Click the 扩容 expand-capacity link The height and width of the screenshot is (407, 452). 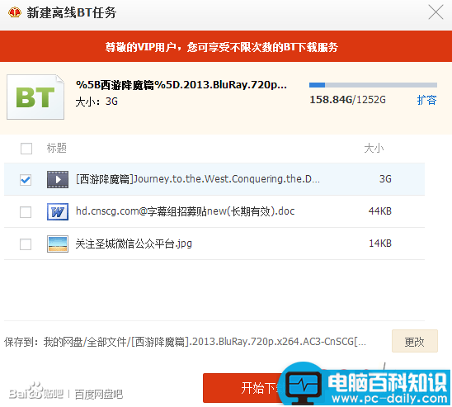426,100
